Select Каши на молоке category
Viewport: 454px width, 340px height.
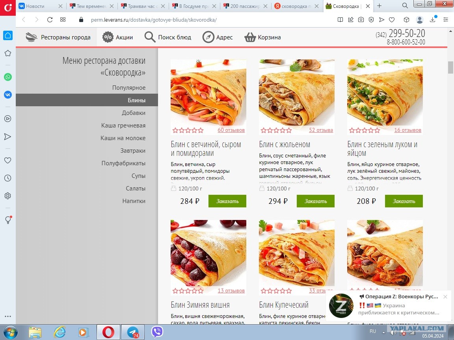pyautogui.click(x=123, y=138)
